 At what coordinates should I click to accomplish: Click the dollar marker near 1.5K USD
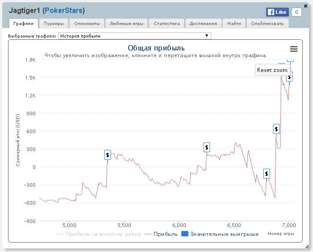[x=290, y=77]
